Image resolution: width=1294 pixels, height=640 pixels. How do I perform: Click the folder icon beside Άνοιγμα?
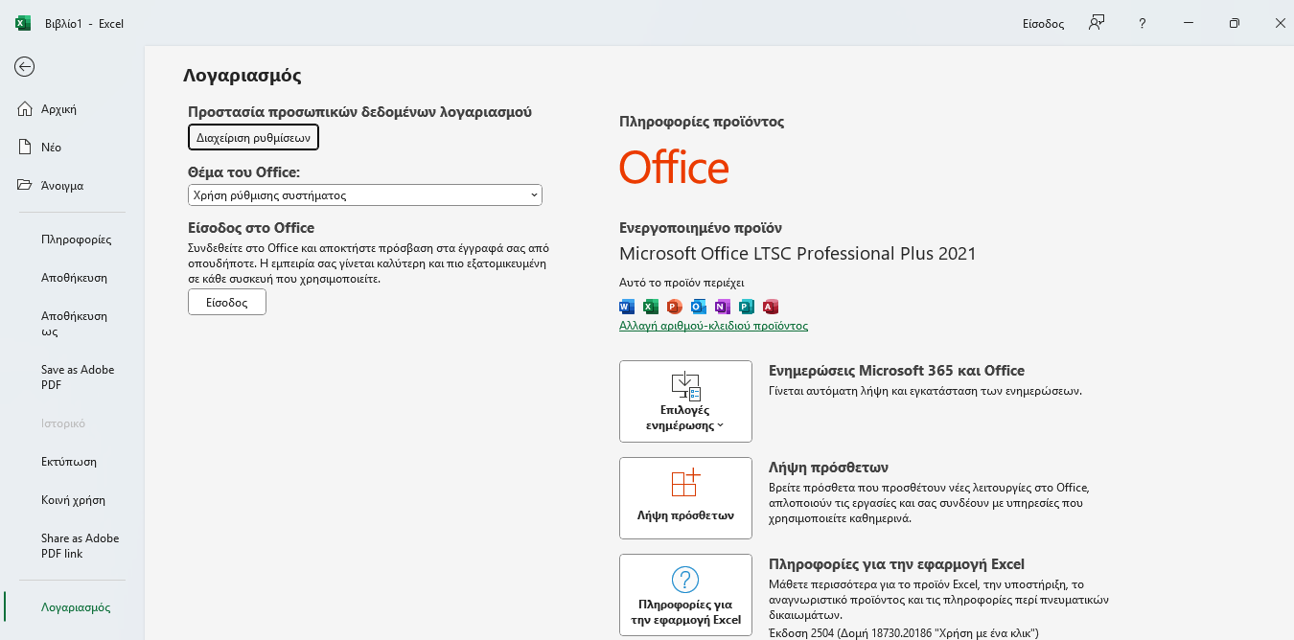pos(26,185)
